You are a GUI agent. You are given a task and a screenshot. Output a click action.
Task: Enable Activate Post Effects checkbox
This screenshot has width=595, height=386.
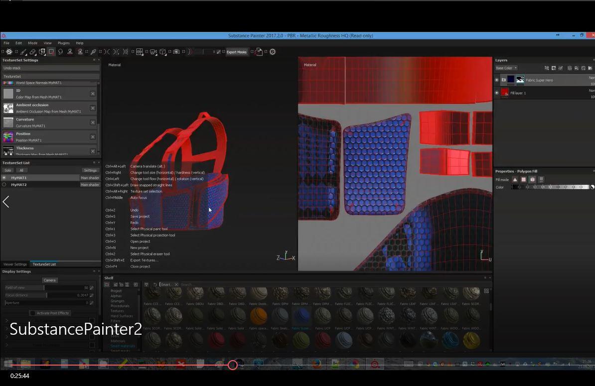tap(32, 313)
